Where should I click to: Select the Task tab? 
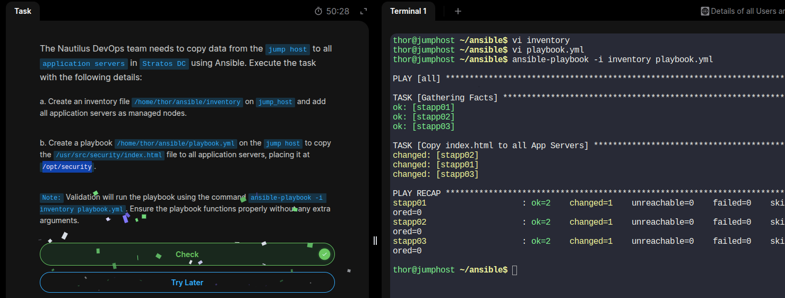pyautogui.click(x=23, y=11)
